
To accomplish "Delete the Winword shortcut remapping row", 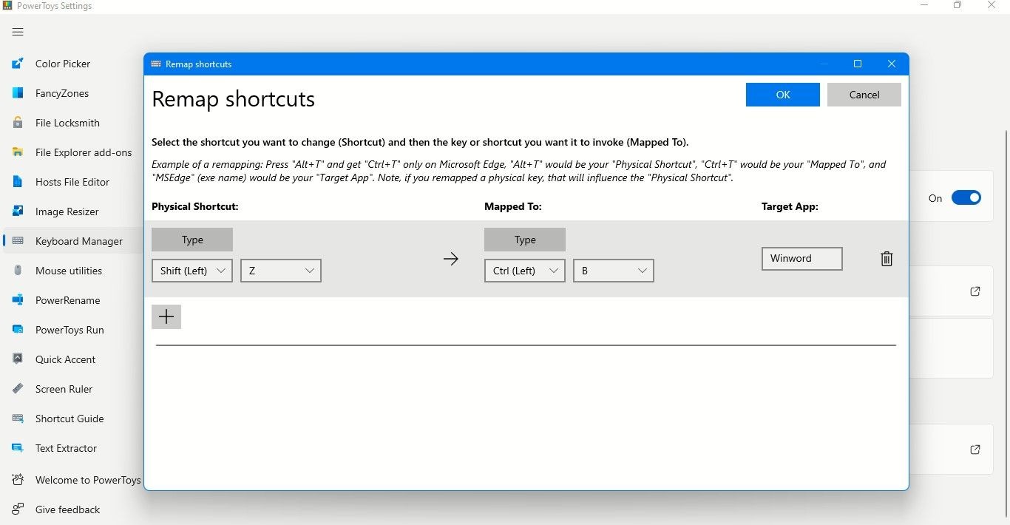I will click(887, 259).
